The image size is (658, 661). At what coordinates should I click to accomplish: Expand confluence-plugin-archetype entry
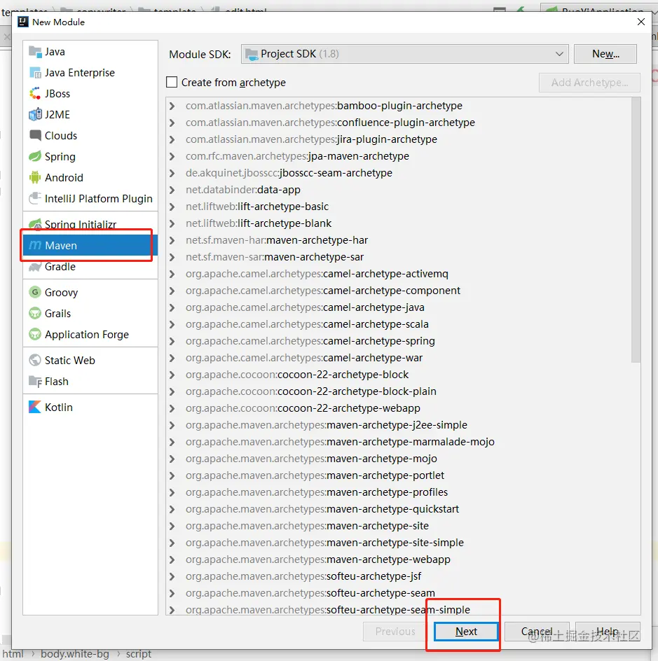(172, 123)
